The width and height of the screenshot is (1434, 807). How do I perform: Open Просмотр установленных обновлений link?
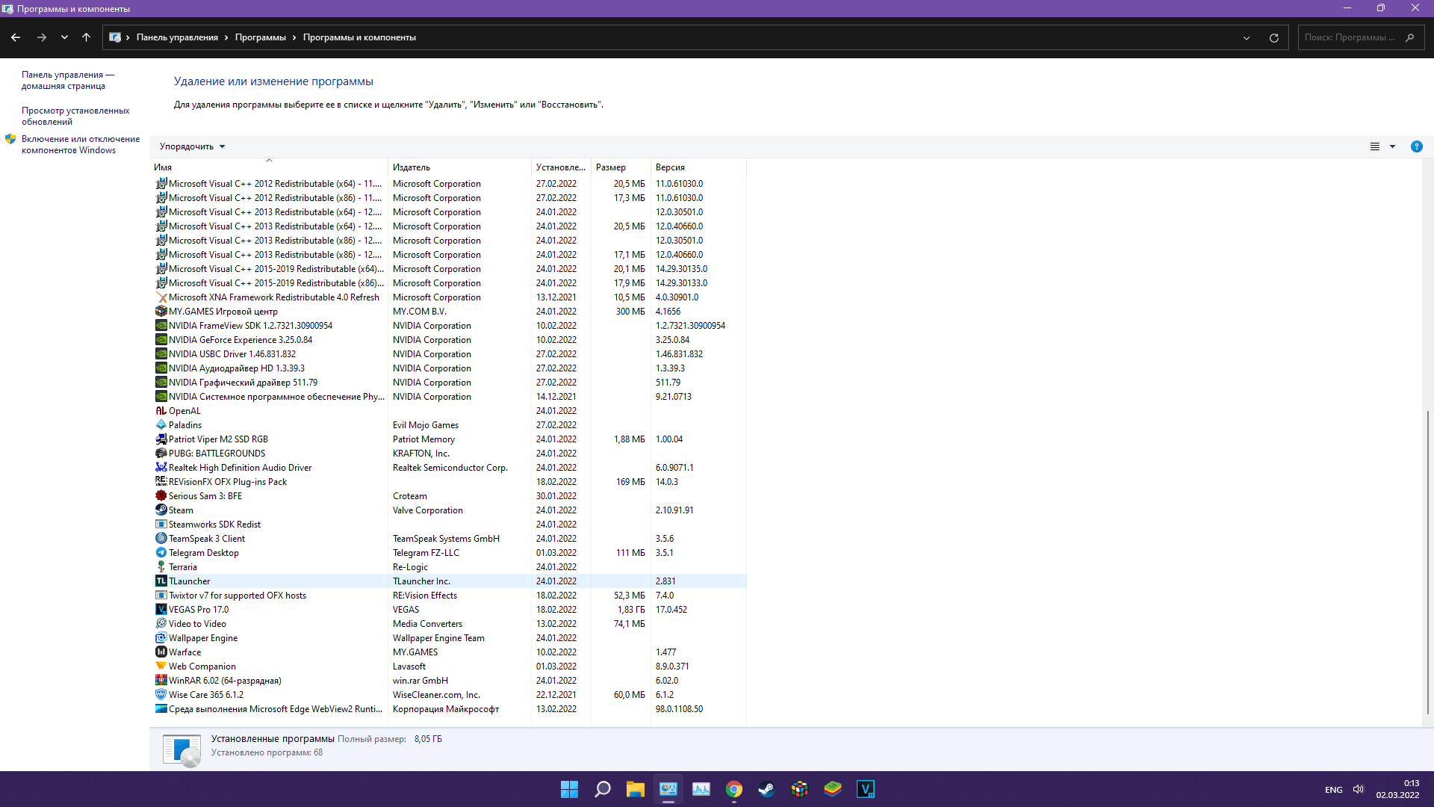(75, 116)
